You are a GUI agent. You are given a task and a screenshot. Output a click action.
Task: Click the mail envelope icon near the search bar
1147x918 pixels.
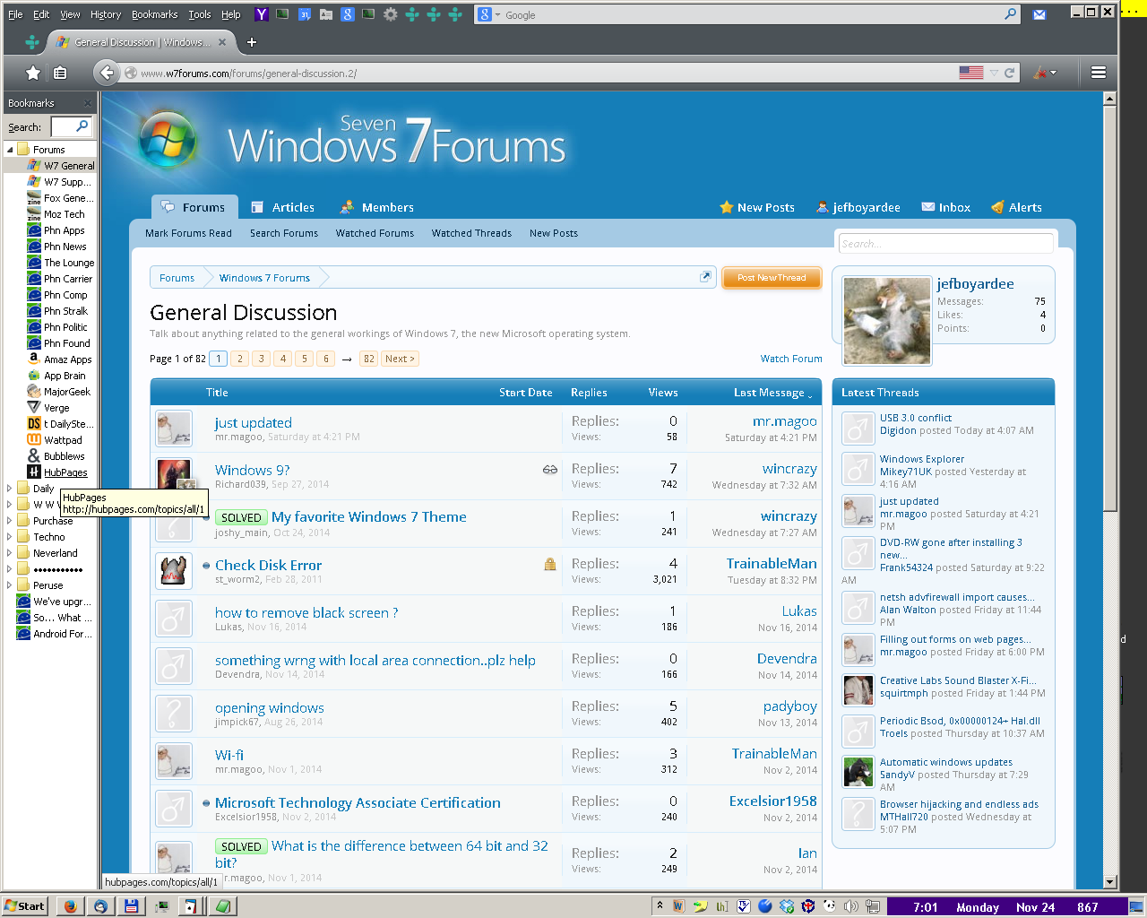pyautogui.click(x=1039, y=14)
